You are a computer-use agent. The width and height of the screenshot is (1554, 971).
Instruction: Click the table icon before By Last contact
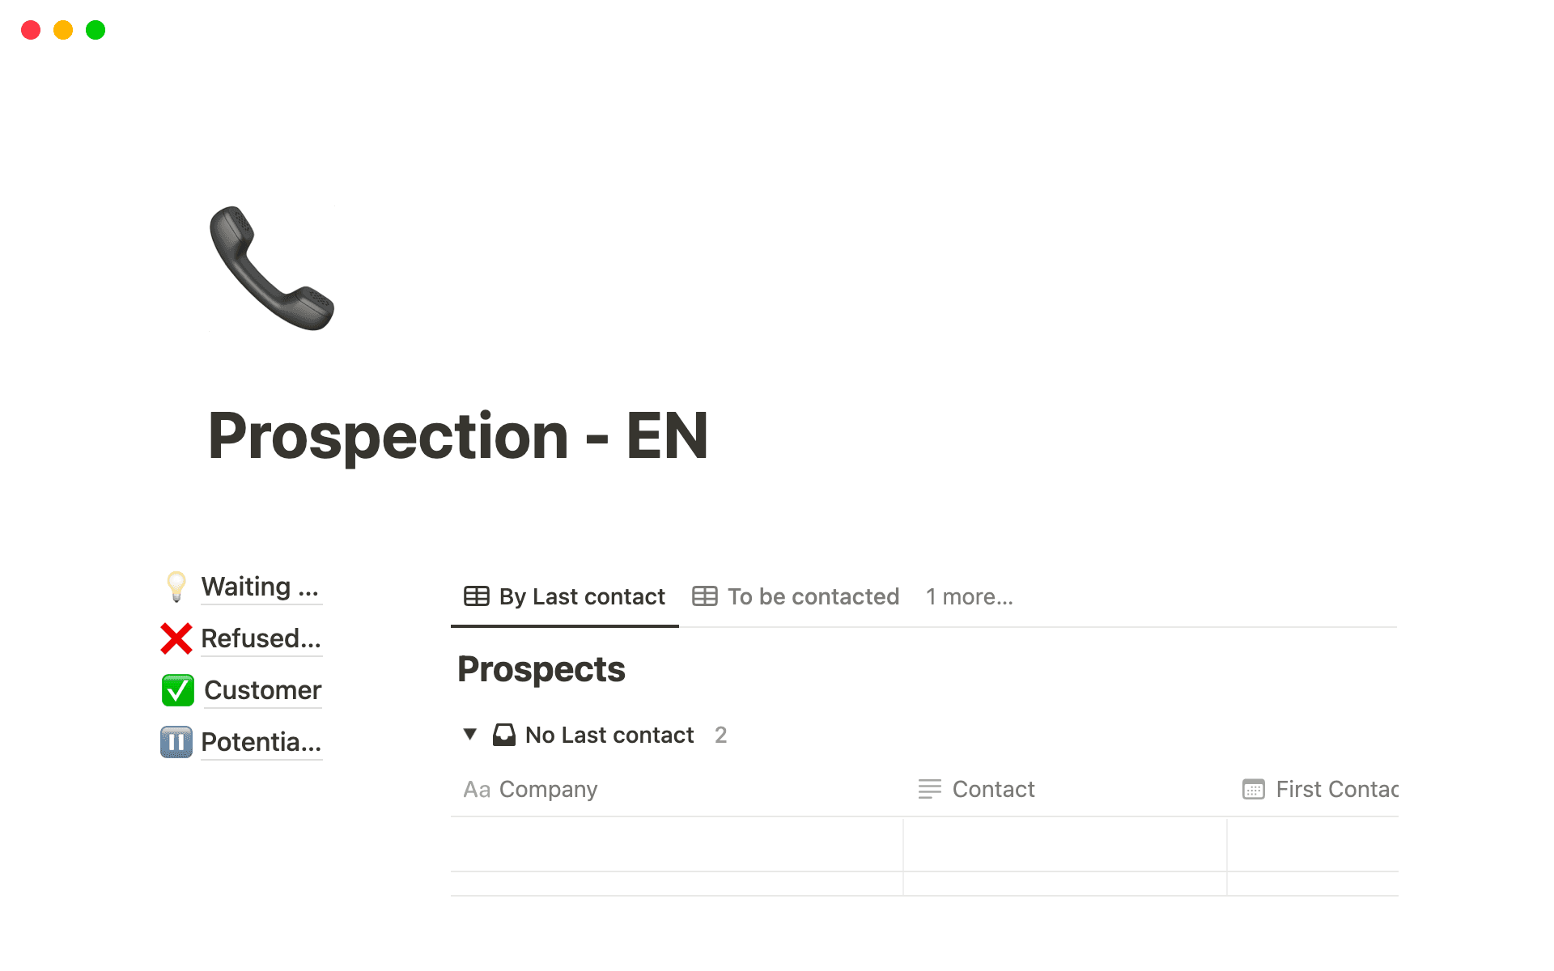[477, 596]
